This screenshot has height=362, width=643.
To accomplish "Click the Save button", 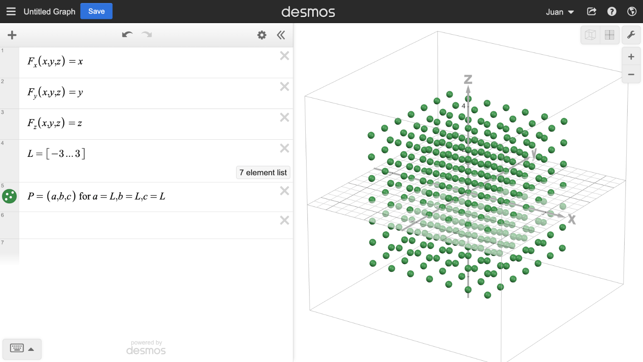I will (96, 12).
